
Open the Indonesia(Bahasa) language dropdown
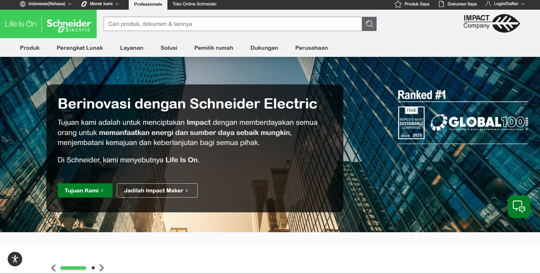point(45,4)
